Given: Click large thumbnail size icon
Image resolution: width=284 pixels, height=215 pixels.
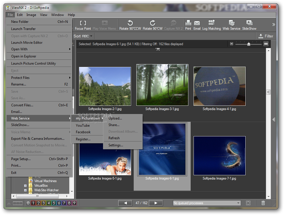Looking at the screenshot, I should (266, 44).
